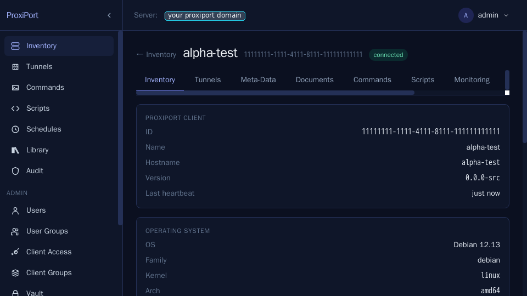The image size is (527, 296).
Task: Click the admin avatar circle
Action: (466, 15)
